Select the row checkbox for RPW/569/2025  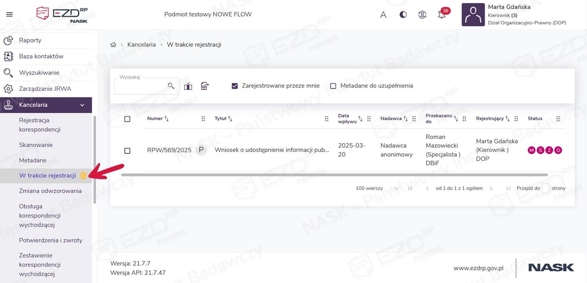127,151
